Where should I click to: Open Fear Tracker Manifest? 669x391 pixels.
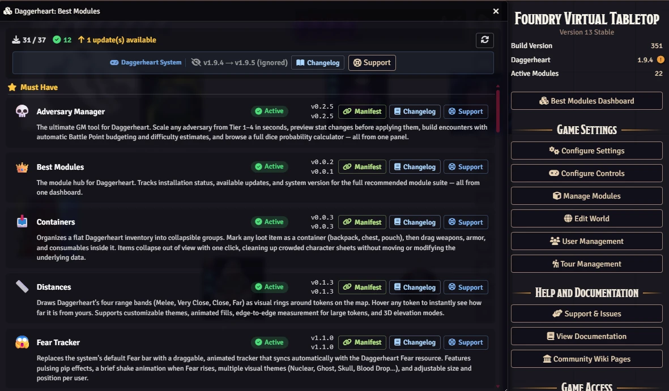pos(362,342)
